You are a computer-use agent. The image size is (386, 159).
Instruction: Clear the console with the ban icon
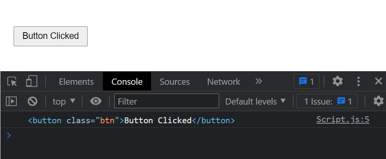tap(32, 101)
